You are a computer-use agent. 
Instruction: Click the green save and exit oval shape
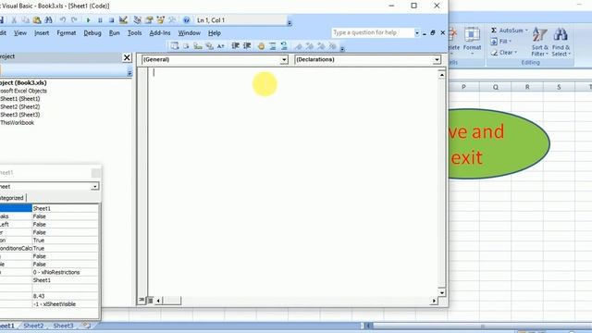(499, 144)
